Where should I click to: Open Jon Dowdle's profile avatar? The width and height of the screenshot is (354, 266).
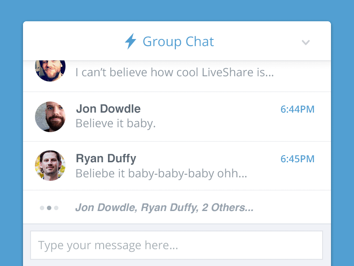point(50,116)
